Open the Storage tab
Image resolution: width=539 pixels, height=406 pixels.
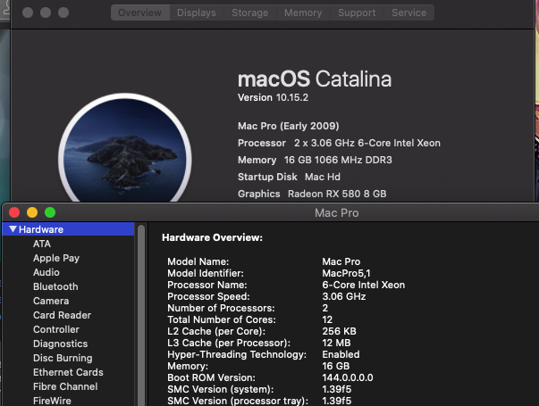click(250, 12)
